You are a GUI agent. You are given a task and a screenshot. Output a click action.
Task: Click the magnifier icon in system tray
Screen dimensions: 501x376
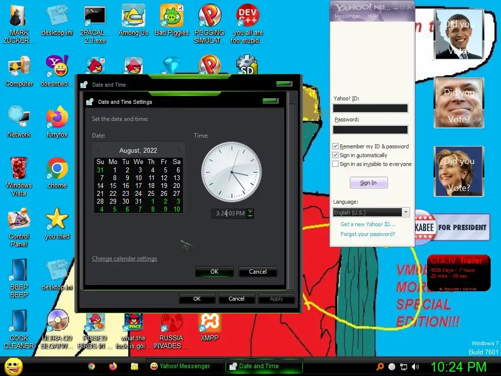tap(380, 367)
